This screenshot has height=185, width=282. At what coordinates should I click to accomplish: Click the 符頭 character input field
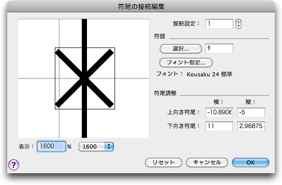219,48
